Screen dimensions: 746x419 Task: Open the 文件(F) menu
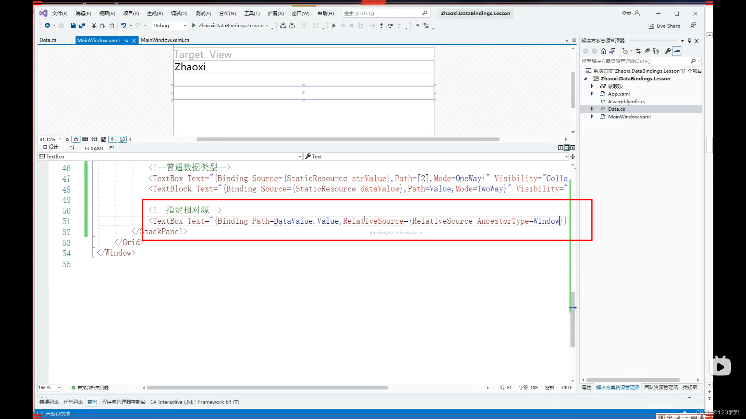60,14
